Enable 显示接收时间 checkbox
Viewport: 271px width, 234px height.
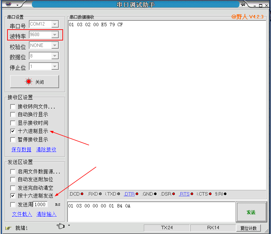(13, 123)
